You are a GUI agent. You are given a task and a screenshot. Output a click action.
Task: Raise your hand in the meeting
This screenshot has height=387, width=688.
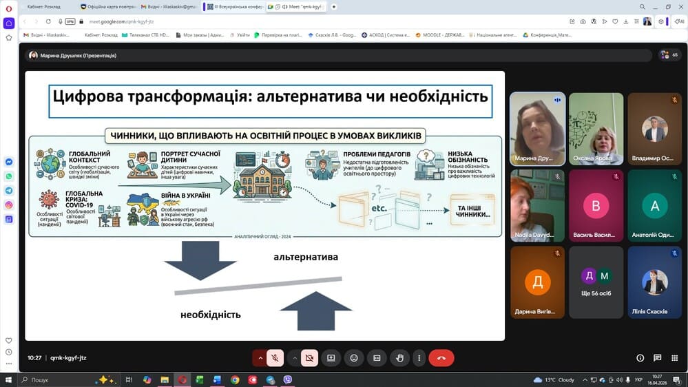pyautogui.click(x=399, y=358)
